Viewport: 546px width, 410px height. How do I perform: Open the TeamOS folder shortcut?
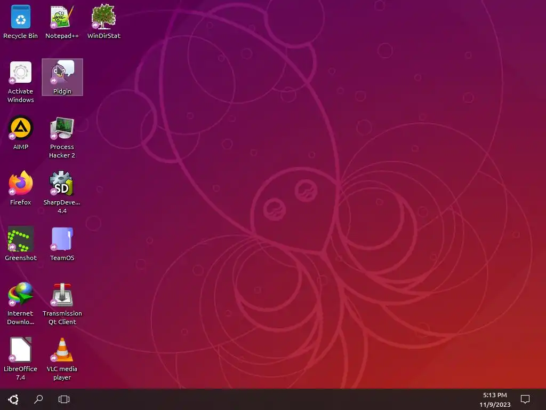pyautogui.click(x=62, y=243)
